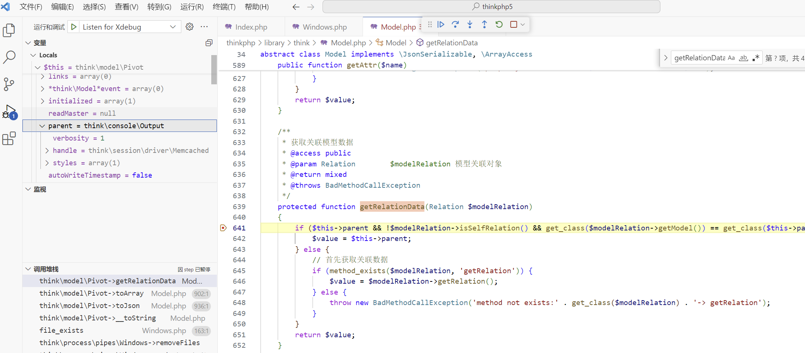The height and width of the screenshot is (353, 805).
Task: Open the Extensions view
Action: [9, 138]
